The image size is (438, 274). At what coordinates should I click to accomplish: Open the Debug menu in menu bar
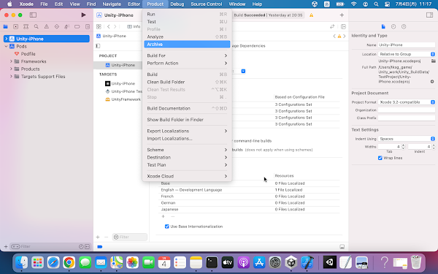177,4
